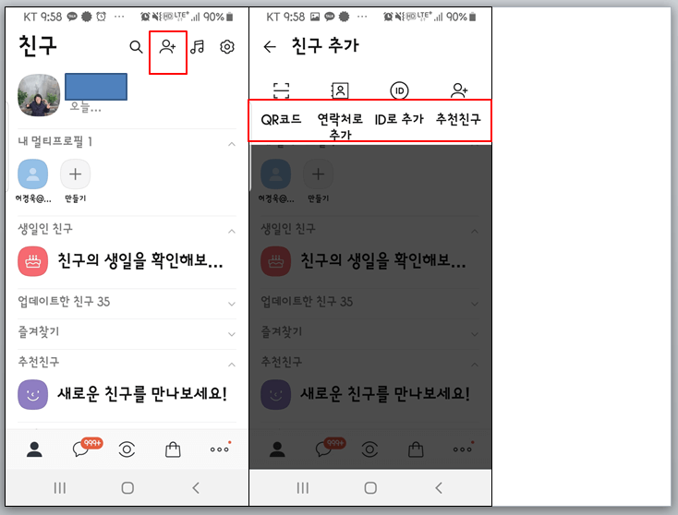678x515 pixels.
Task: Open view tab eye icon in left screen
Action: [x=127, y=449]
